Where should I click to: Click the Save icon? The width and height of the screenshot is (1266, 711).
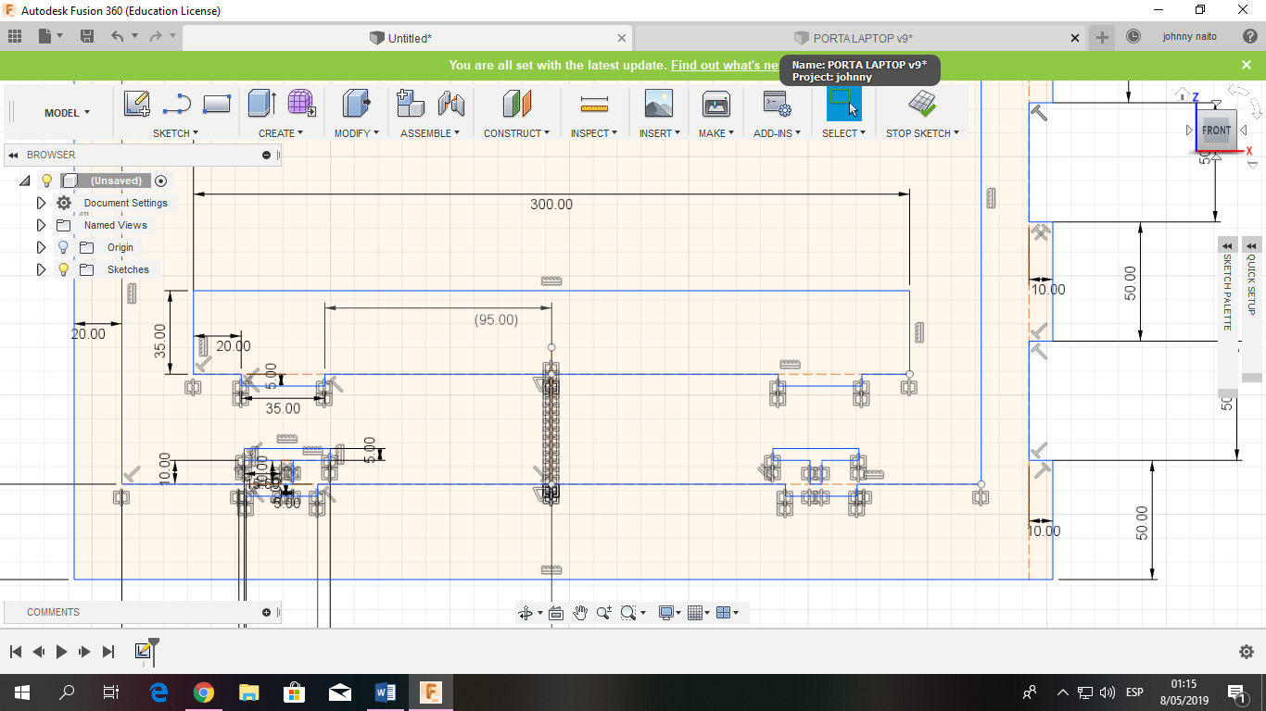click(87, 37)
